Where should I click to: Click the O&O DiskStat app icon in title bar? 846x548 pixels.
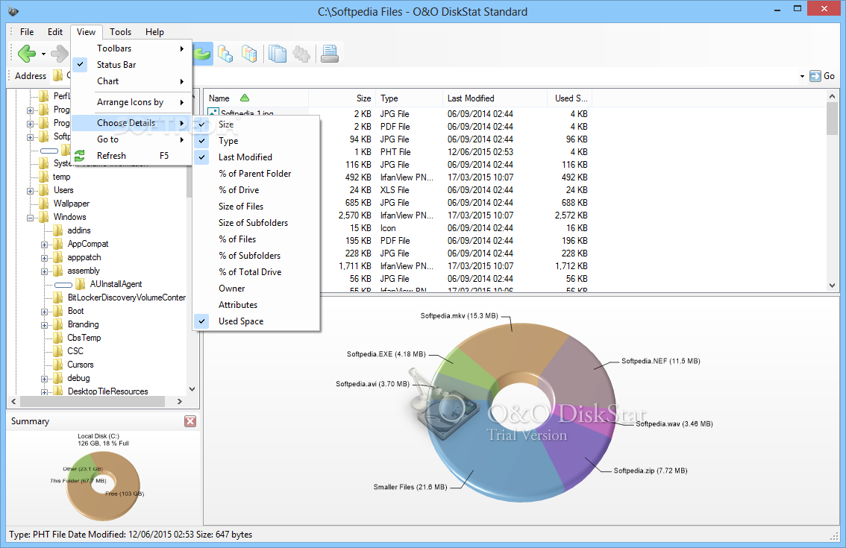click(x=13, y=11)
